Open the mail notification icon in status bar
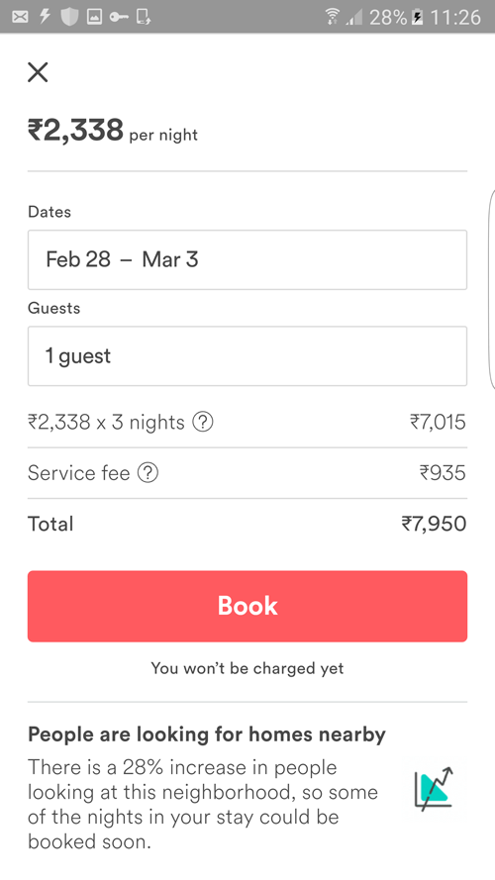Screen dimensions: 495x880 [20, 17]
